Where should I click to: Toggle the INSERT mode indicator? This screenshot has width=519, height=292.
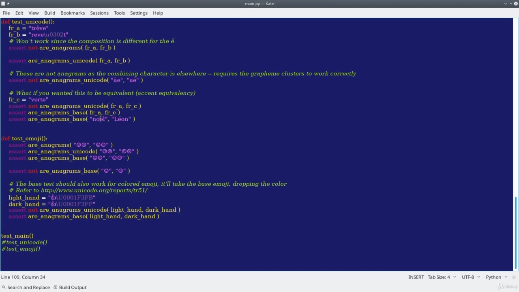(x=416, y=277)
